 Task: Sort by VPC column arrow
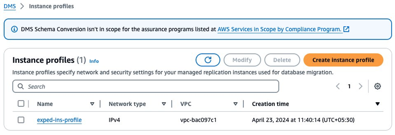point(235,104)
